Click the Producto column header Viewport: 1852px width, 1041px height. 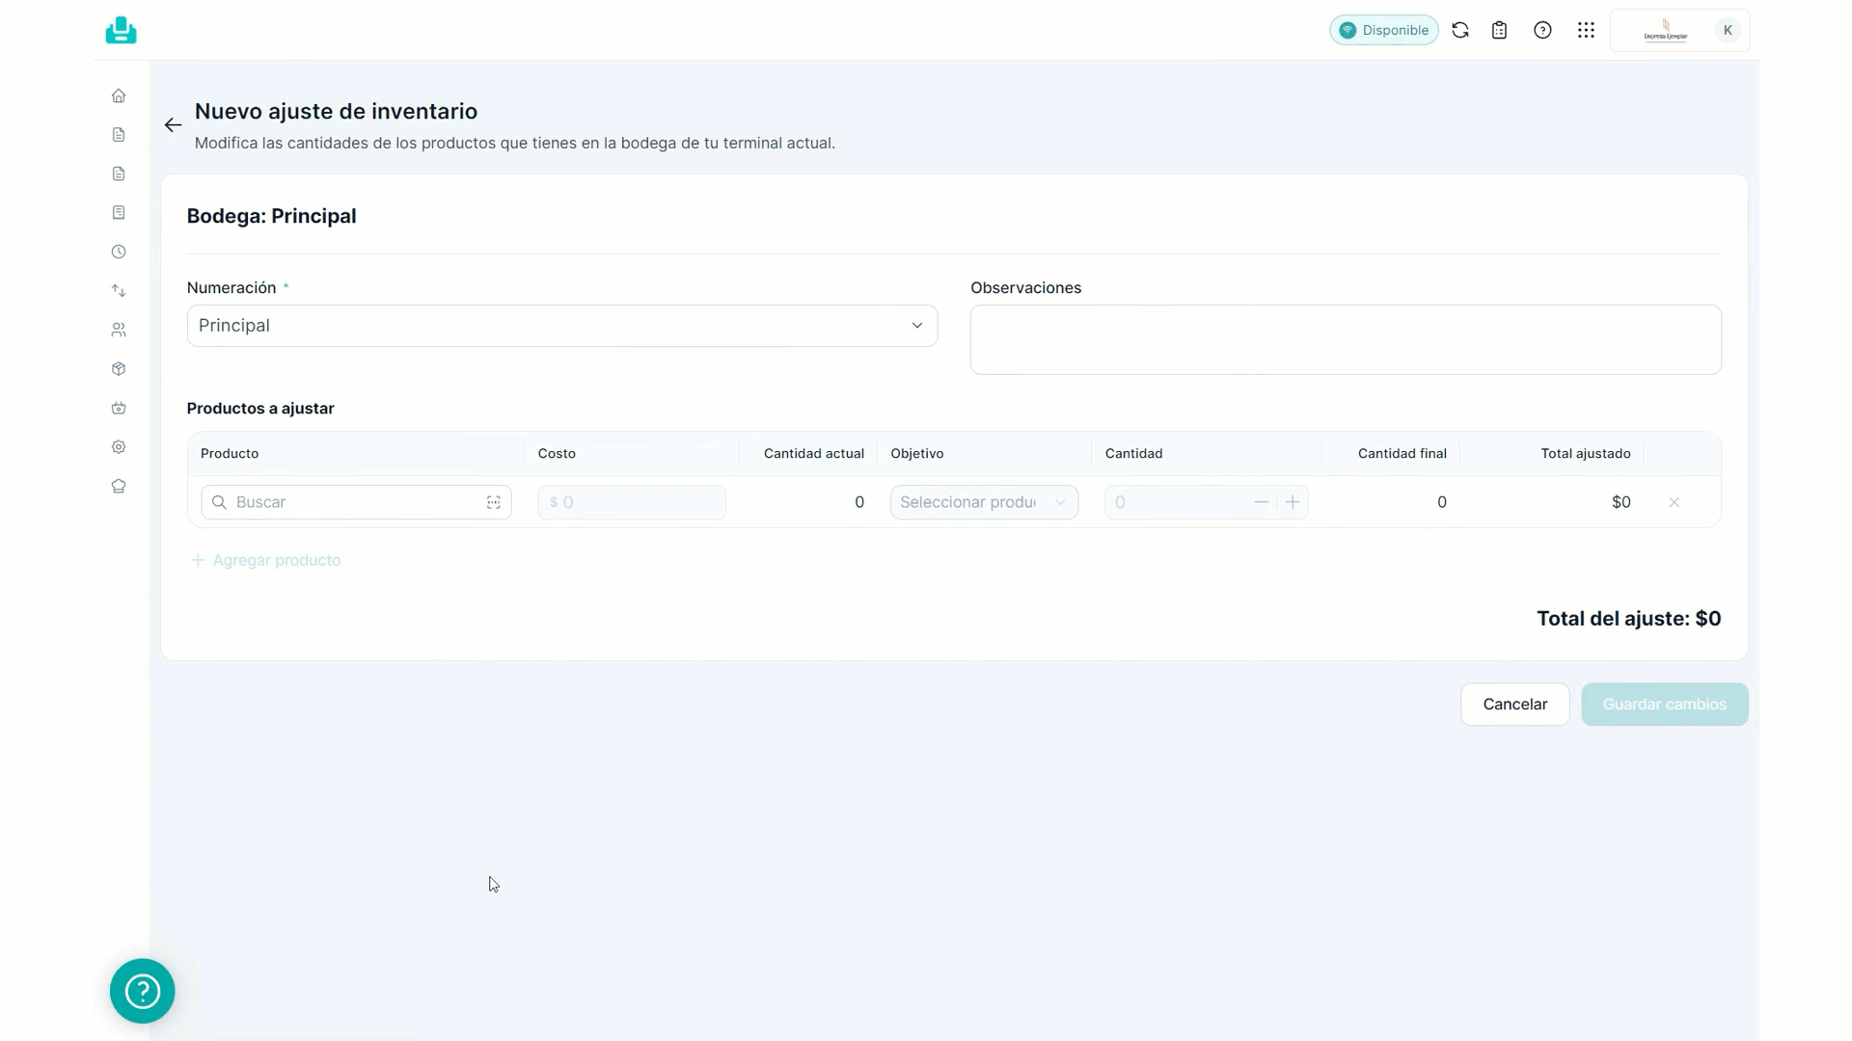[230, 453]
